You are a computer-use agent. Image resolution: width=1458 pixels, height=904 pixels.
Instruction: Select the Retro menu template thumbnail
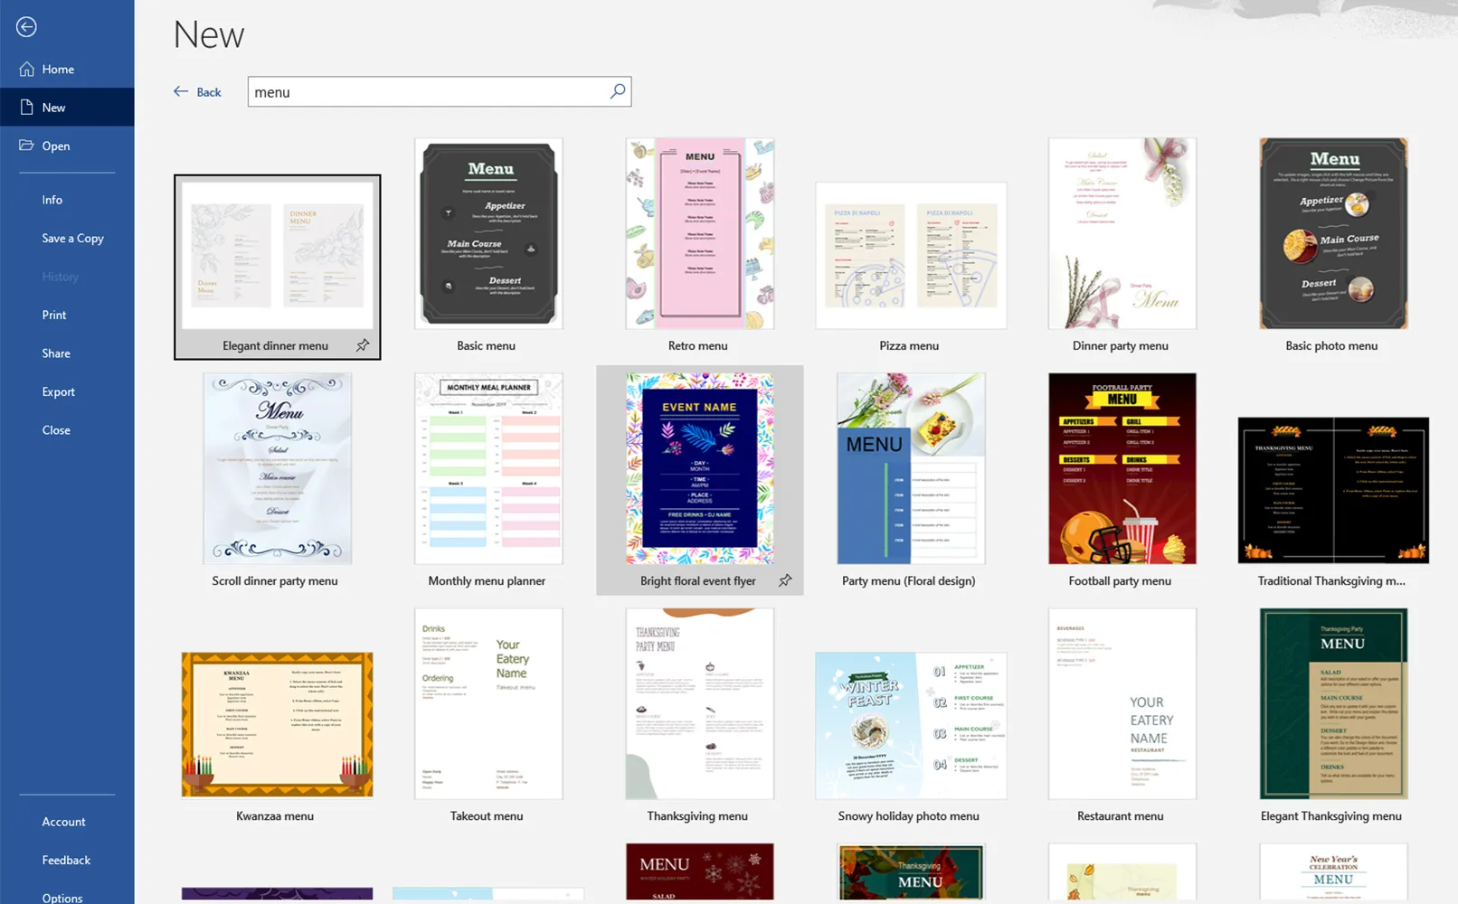[700, 233]
